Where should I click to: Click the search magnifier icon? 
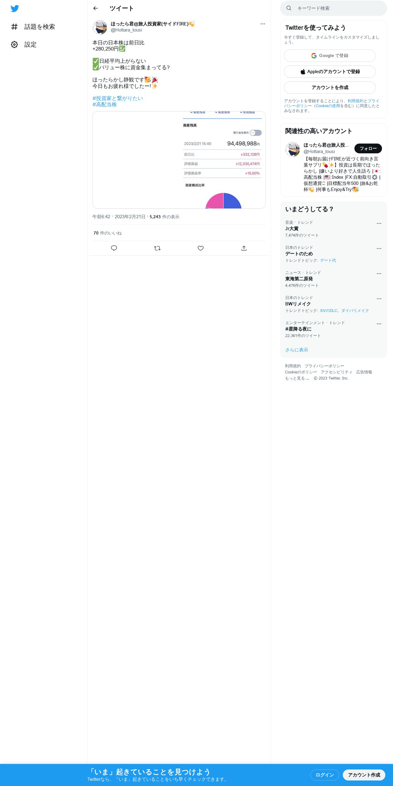tap(289, 8)
